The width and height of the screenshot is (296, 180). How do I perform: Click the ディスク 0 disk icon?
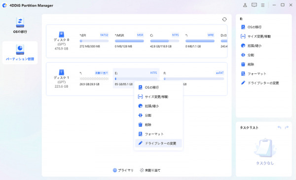[61, 35]
